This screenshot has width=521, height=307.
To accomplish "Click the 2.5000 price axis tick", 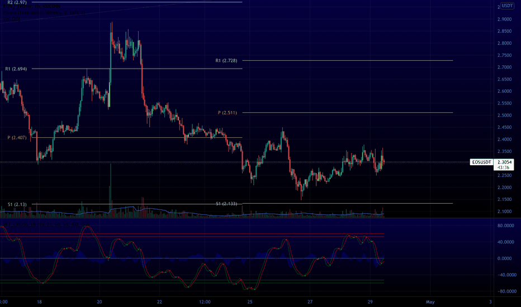I will coord(504,116).
